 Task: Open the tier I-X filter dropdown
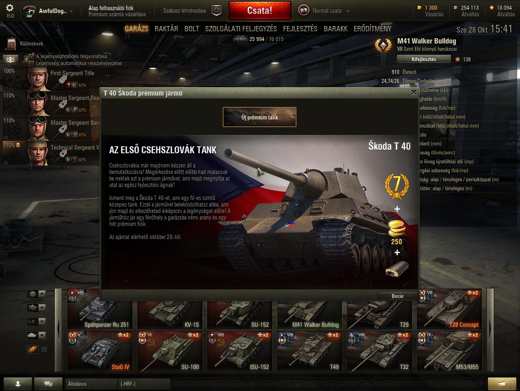pos(36,321)
